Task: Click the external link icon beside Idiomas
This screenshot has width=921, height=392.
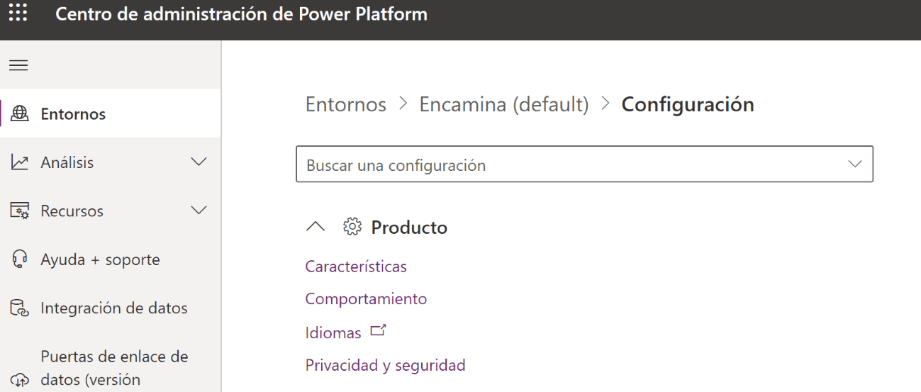Action: 378,331
